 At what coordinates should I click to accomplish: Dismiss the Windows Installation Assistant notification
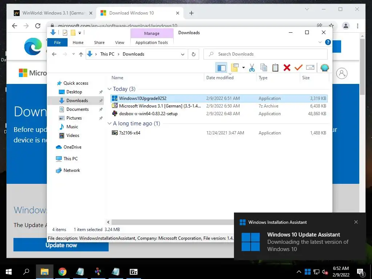[356, 222]
